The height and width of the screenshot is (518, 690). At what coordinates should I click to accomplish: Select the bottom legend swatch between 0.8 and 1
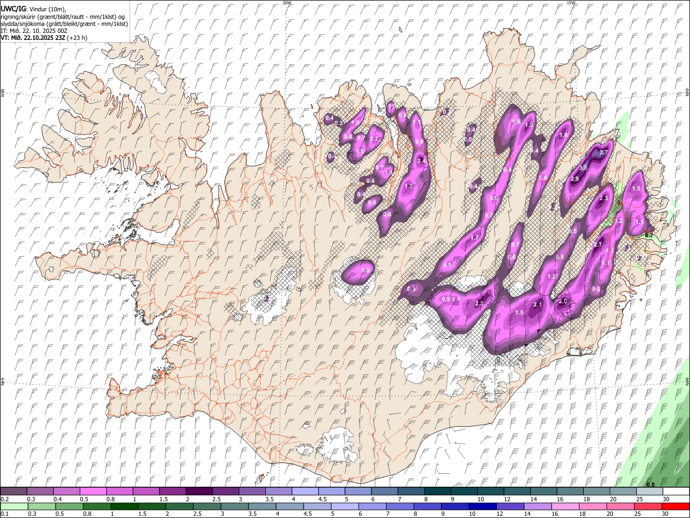tap(96, 507)
